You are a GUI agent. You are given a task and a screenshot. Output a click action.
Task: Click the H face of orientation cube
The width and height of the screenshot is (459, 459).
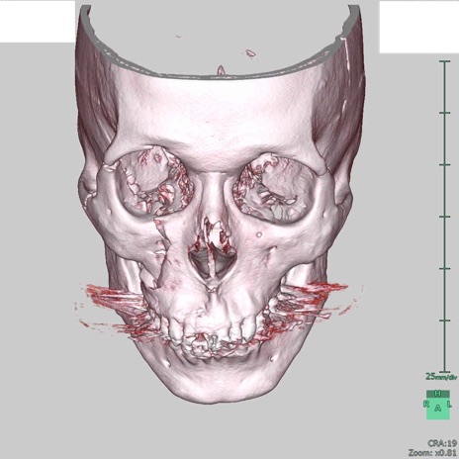click(438, 394)
